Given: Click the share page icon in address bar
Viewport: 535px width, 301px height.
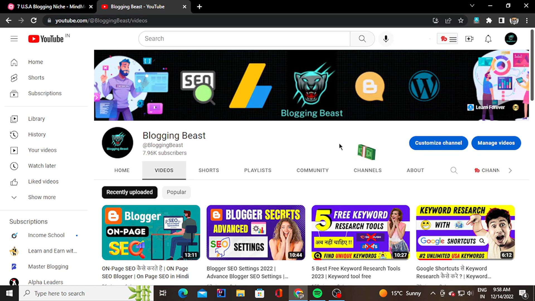Looking at the screenshot, I should coord(448,21).
